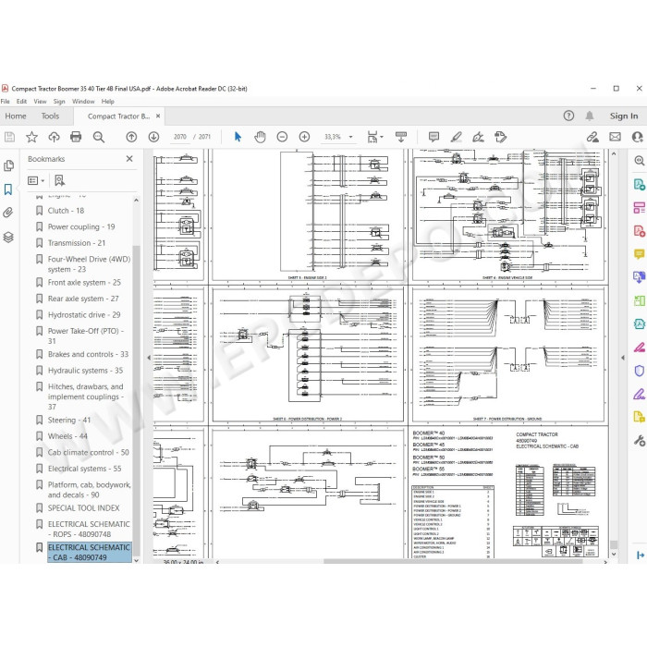Open bookmark Clutch - 18
Viewport: 647px width, 647px height.
[66, 211]
